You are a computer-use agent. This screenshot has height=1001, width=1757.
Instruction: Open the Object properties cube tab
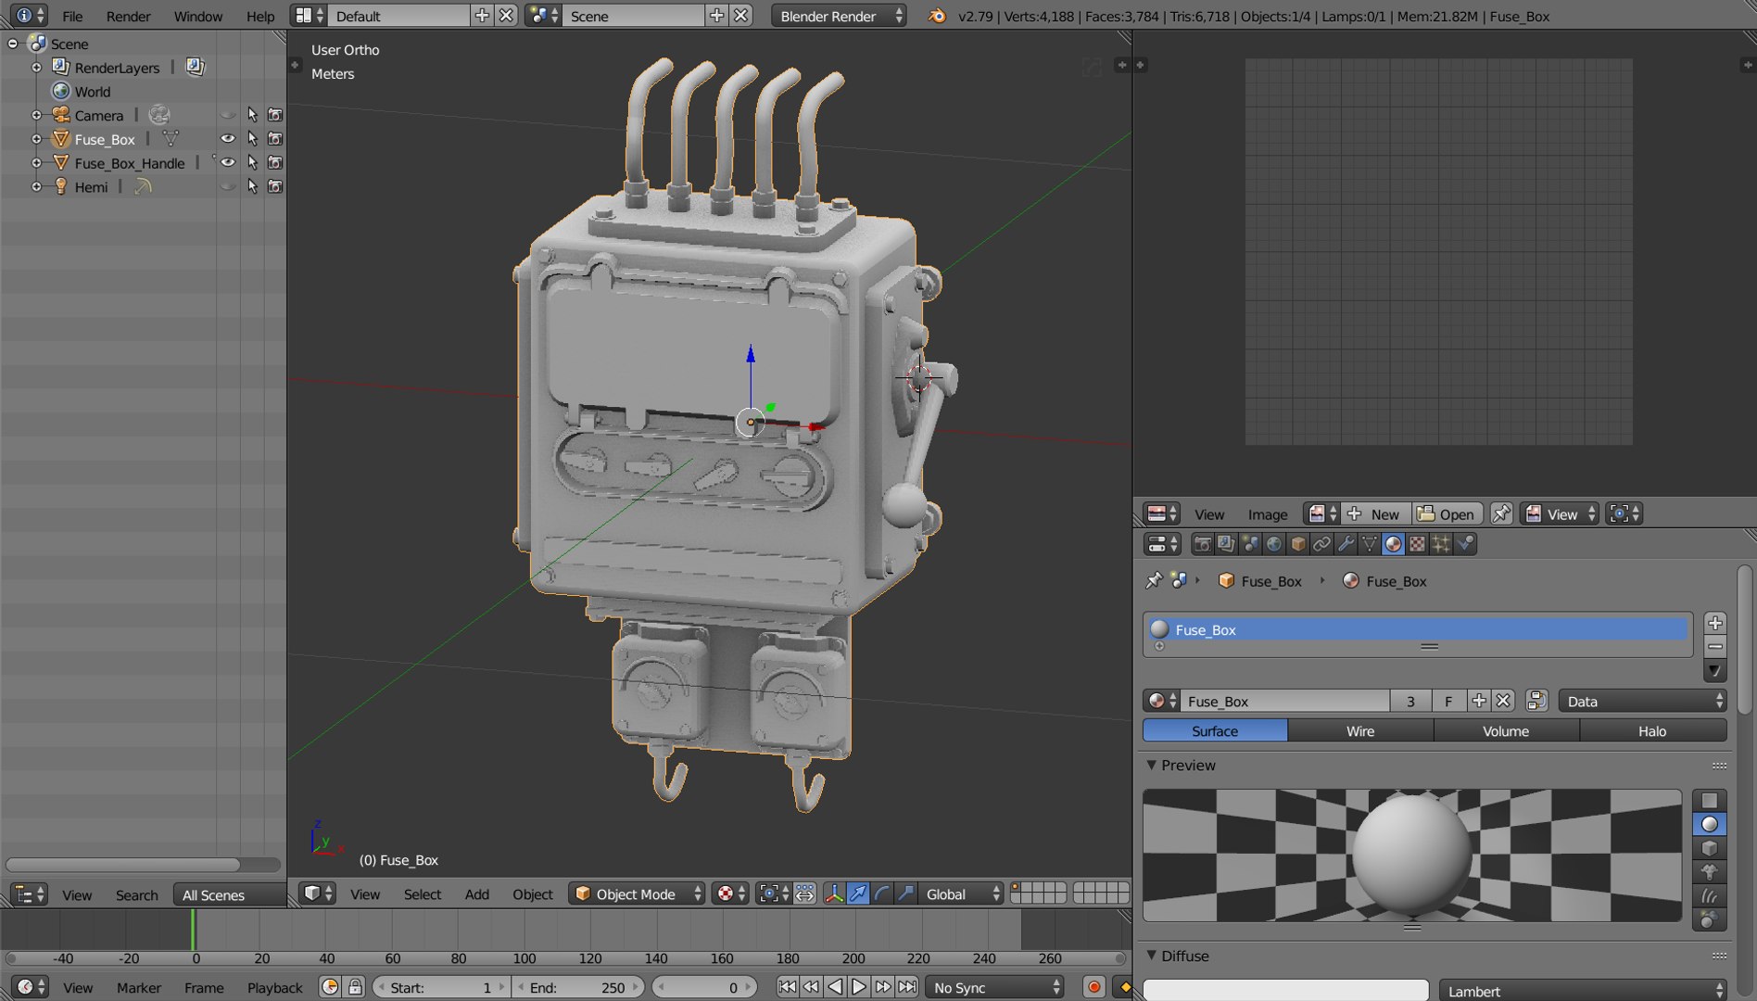pyautogui.click(x=1298, y=544)
